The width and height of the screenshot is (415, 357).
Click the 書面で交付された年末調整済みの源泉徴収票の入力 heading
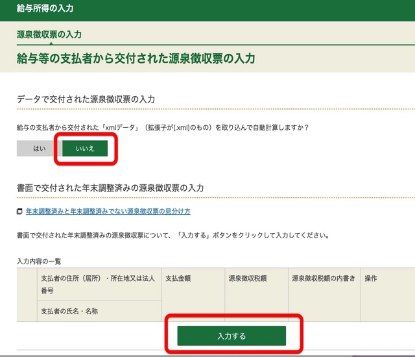pyautogui.click(x=110, y=188)
